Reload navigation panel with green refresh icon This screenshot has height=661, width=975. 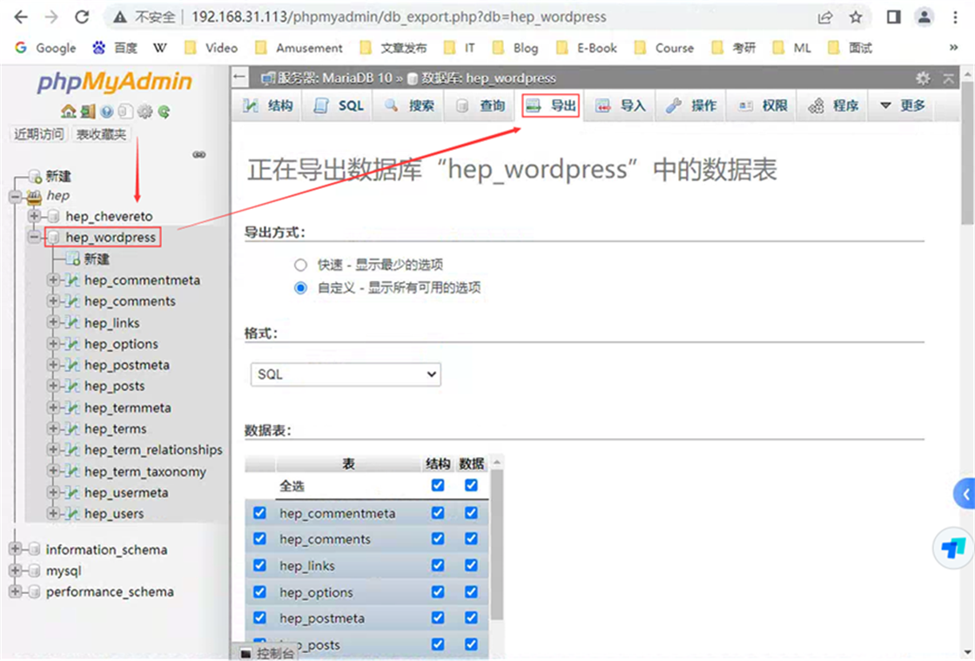pyautogui.click(x=164, y=111)
